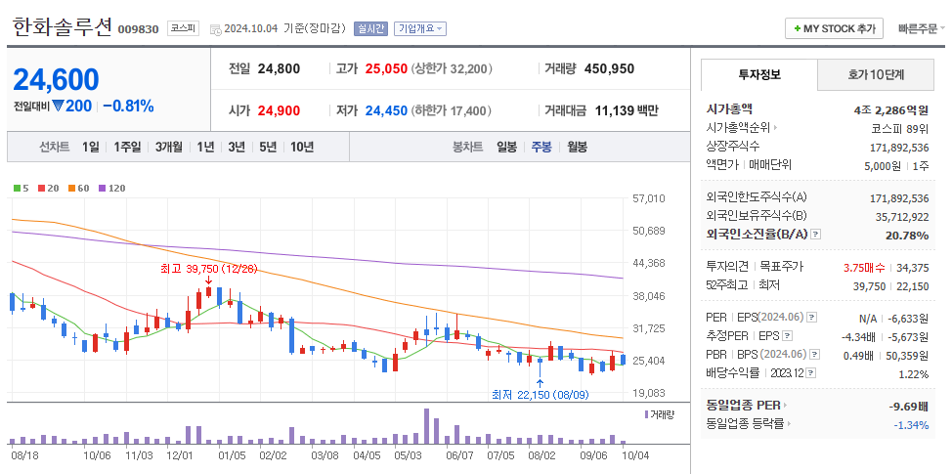952x474 pixels.
Task: Click the down triangle icon beside 200
Action: point(58,107)
